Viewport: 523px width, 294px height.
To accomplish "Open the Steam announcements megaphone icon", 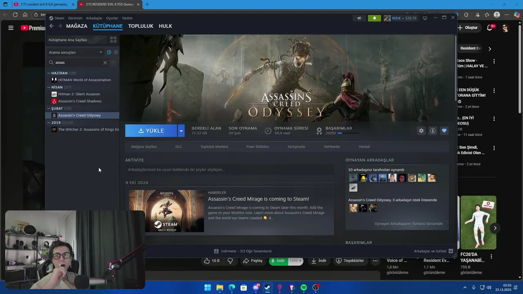I will click(x=359, y=18).
